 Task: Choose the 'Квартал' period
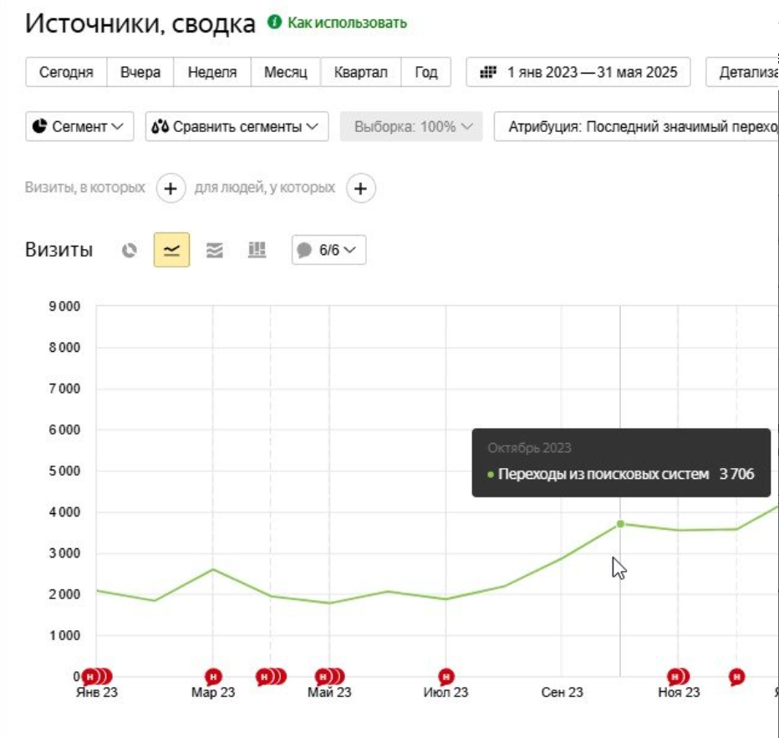coord(361,73)
